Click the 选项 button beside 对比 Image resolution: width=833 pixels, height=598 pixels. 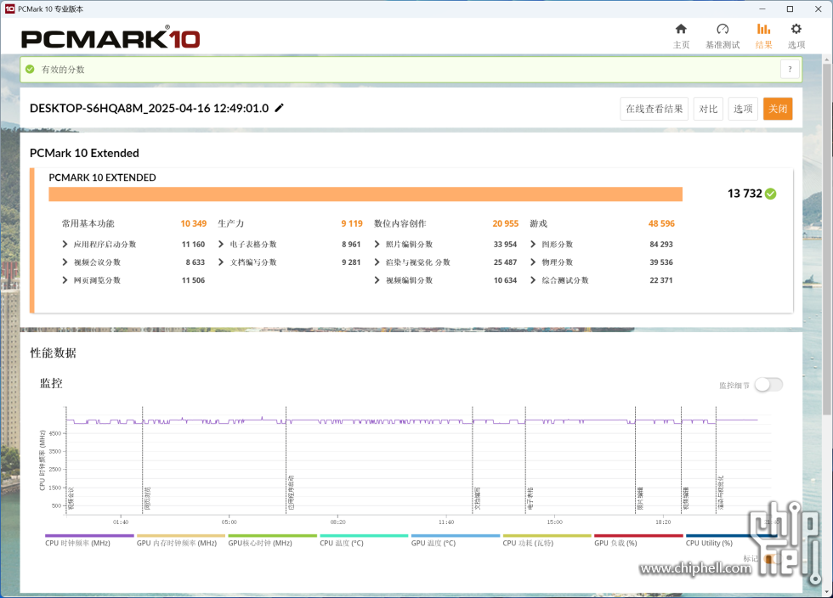(x=743, y=109)
